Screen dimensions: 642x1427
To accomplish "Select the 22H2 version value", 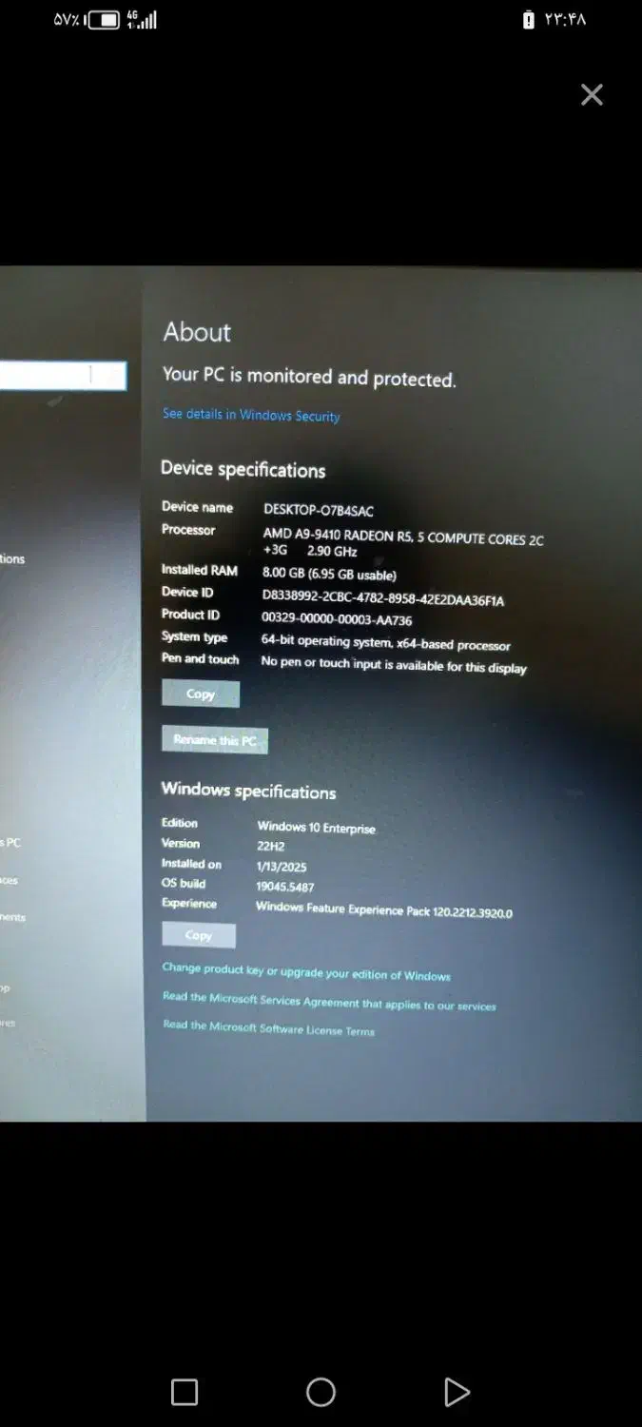I will pos(271,846).
